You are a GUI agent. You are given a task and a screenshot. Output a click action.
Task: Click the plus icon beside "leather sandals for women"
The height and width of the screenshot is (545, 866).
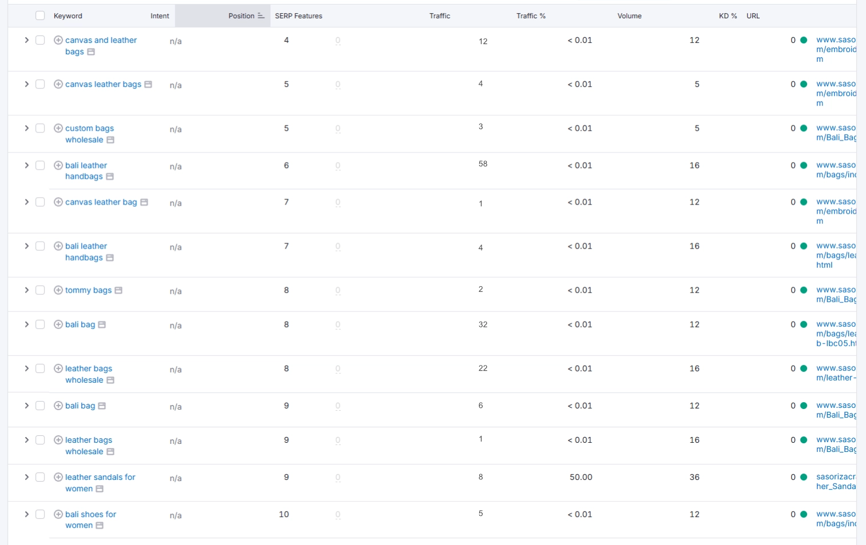tap(58, 477)
